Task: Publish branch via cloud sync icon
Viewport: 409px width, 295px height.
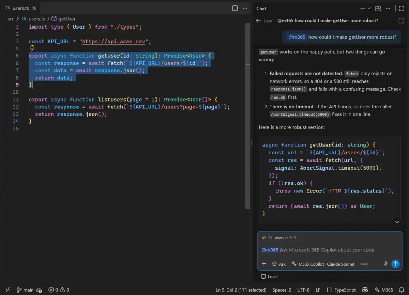Action: pos(39,290)
